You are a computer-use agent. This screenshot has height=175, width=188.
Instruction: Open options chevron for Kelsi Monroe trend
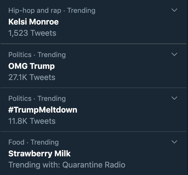coord(174,10)
